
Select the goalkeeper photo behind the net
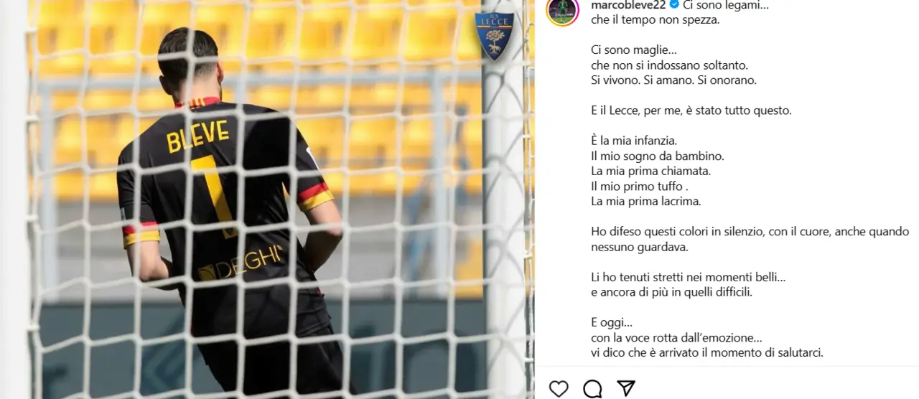pyautogui.click(x=267, y=199)
